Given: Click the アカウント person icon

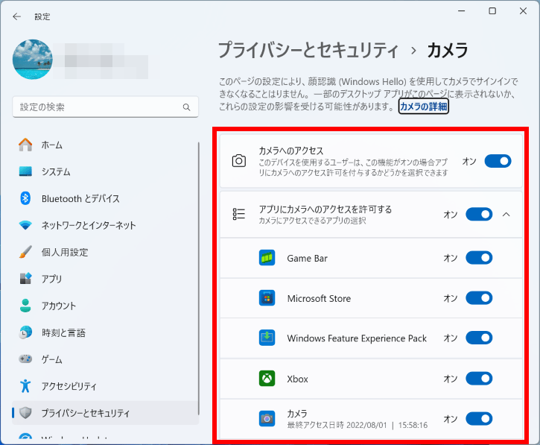Looking at the screenshot, I should click(x=25, y=306).
